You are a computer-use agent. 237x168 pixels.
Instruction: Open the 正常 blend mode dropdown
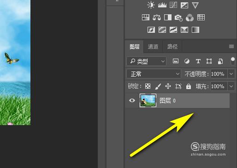pyautogui.click(x=154, y=74)
